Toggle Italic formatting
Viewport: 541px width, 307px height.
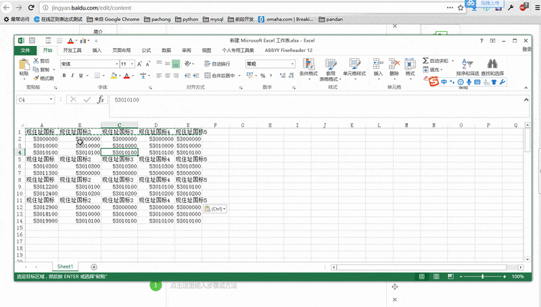73,76
